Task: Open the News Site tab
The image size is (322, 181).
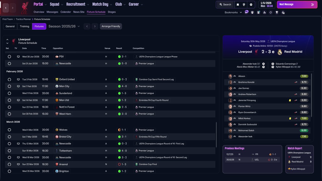Action: pyautogui.click(x=79, y=12)
